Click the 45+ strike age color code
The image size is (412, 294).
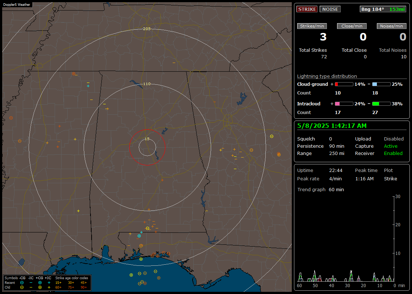pos(84,283)
